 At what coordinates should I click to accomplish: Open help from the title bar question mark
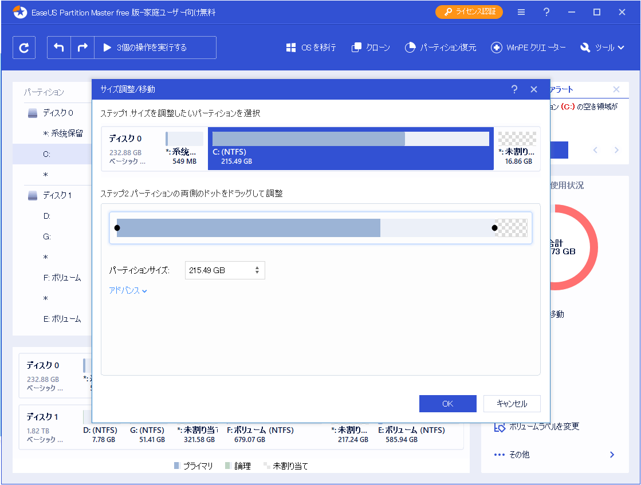[x=546, y=12]
